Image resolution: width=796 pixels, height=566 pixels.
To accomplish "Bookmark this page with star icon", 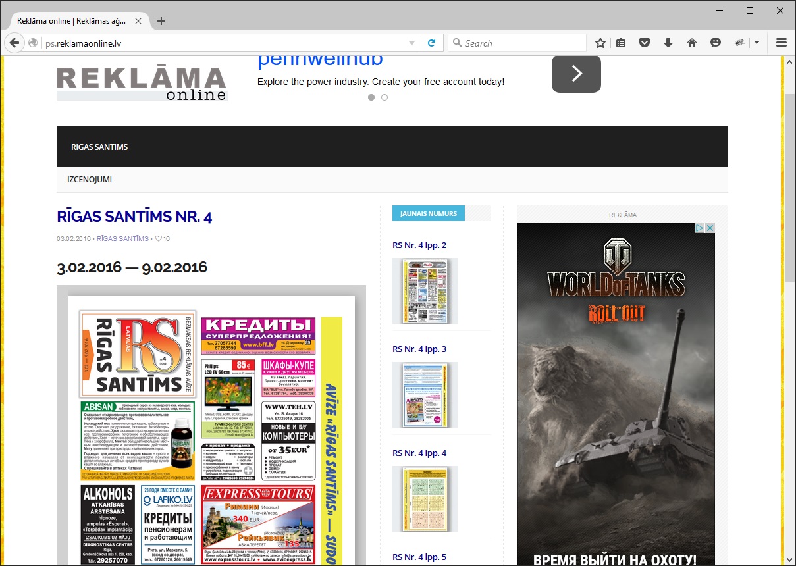I will (x=600, y=43).
